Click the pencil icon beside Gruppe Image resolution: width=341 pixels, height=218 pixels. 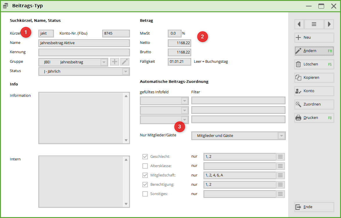pyautogui.click(x=125, y=62)
